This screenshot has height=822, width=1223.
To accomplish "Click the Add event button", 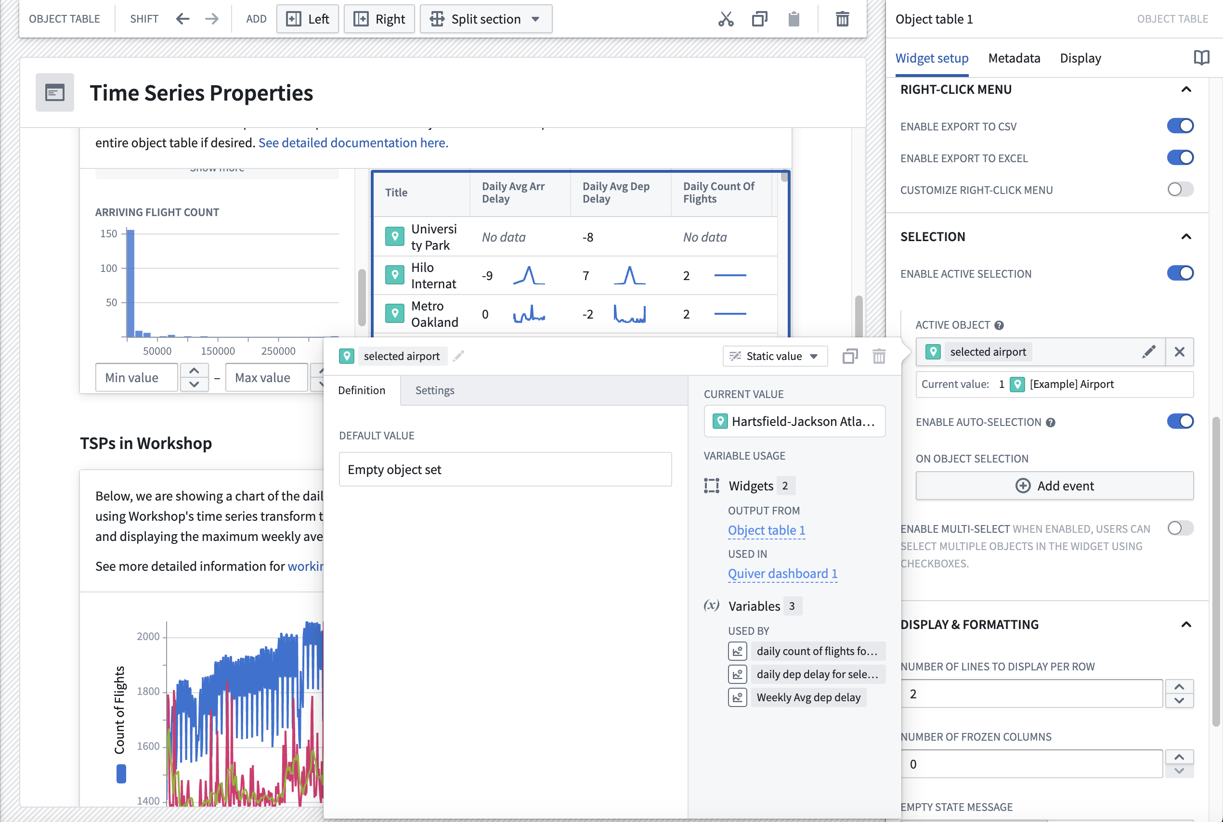I will point(1054,486).
